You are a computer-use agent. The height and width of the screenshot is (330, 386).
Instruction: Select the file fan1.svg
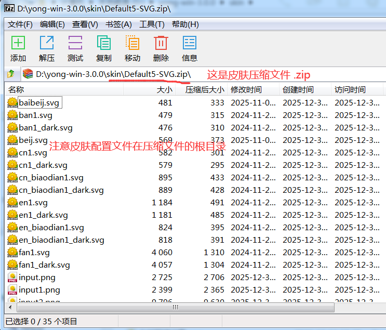click(34, 253)
